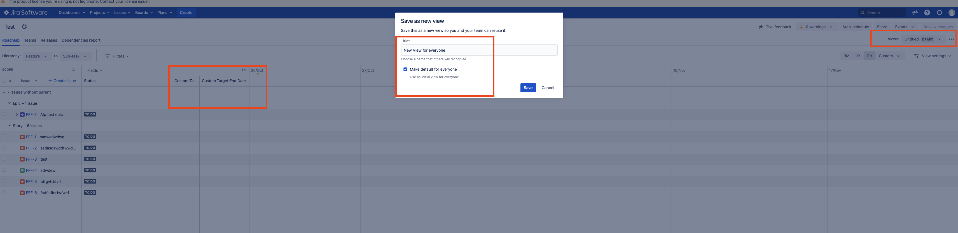Select the checkbox for FFF-3
958x233 pixels.
point(4,159)
